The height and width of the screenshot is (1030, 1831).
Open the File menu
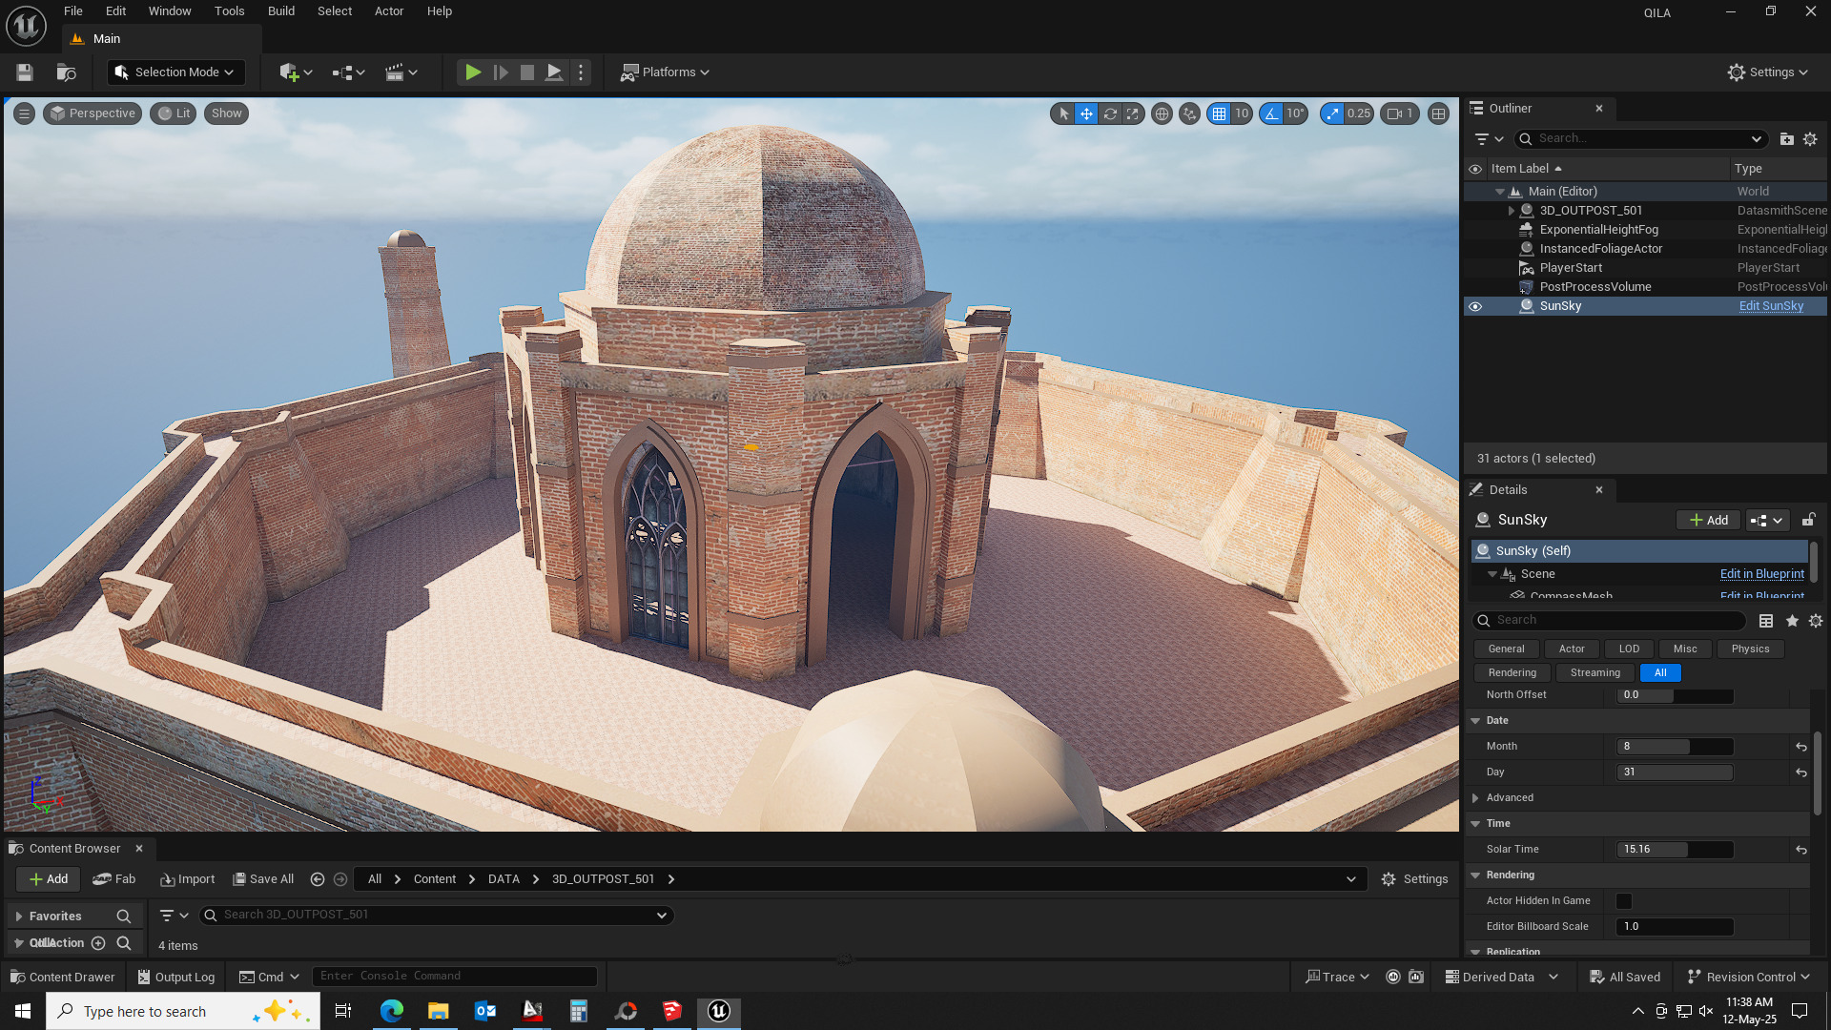click(x=73, y=11)
